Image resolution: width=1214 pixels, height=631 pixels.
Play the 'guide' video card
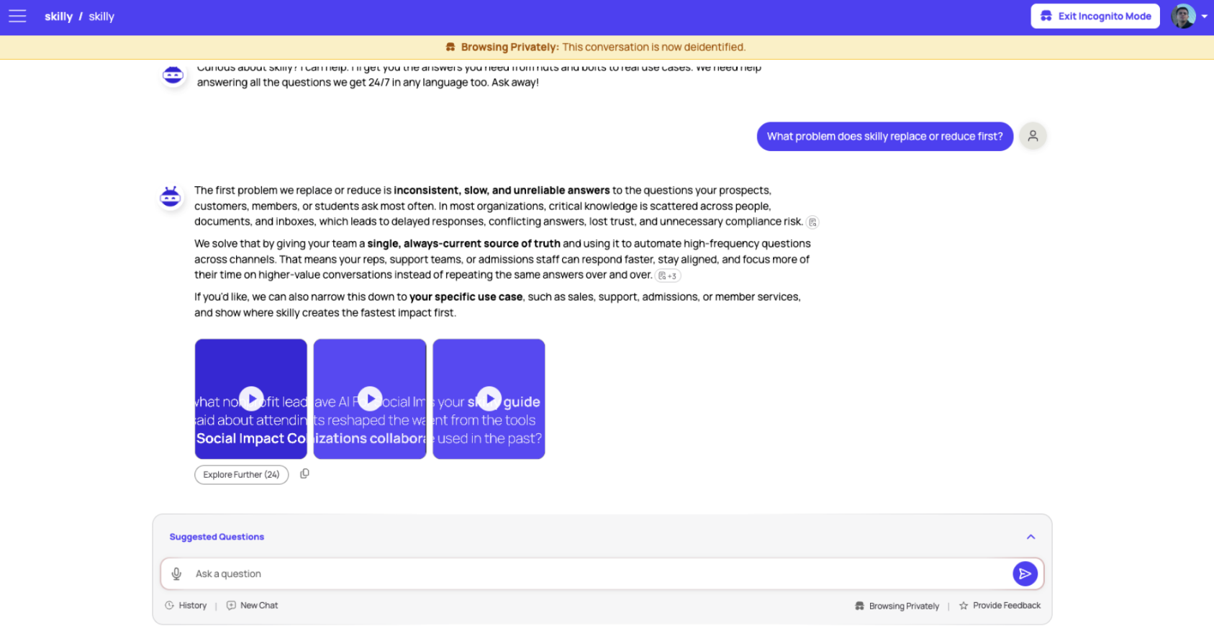(x=489, y=399)
